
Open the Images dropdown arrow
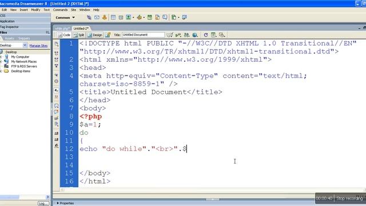coord(133,18)
